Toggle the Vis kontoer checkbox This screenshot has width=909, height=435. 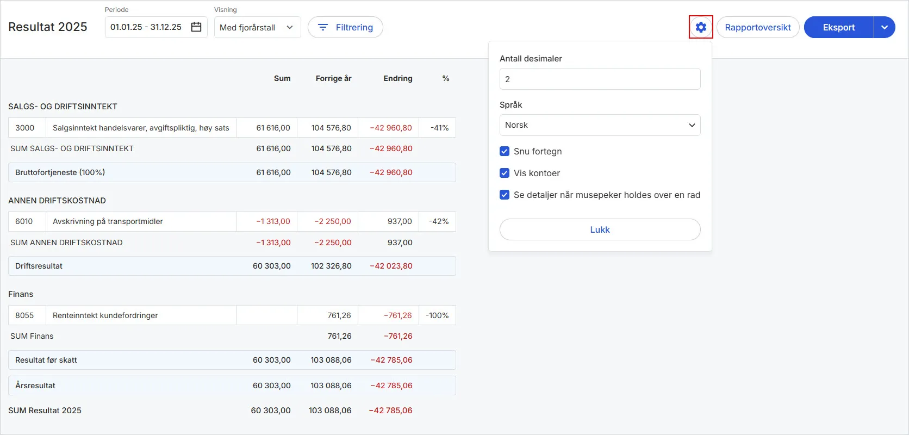tap(505, 173)
